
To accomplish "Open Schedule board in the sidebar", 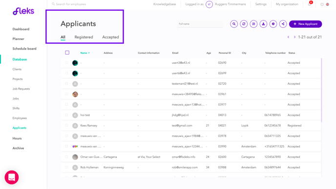I will 24,49.
